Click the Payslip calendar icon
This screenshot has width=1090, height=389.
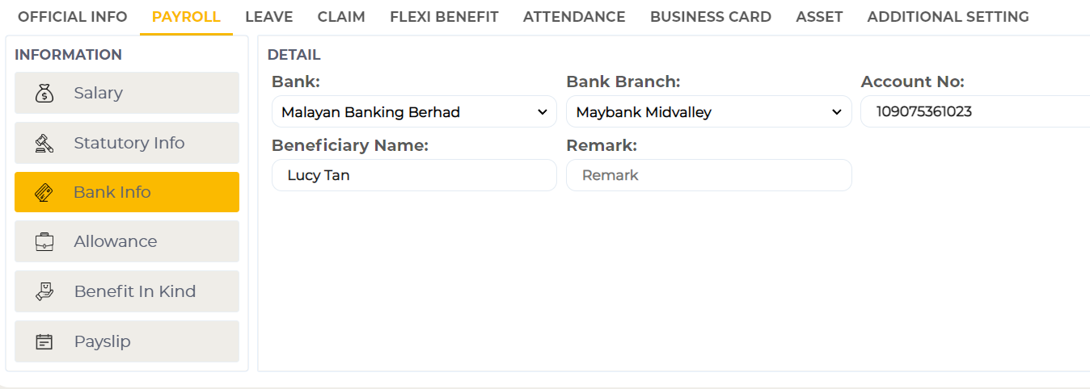(44, 341)
